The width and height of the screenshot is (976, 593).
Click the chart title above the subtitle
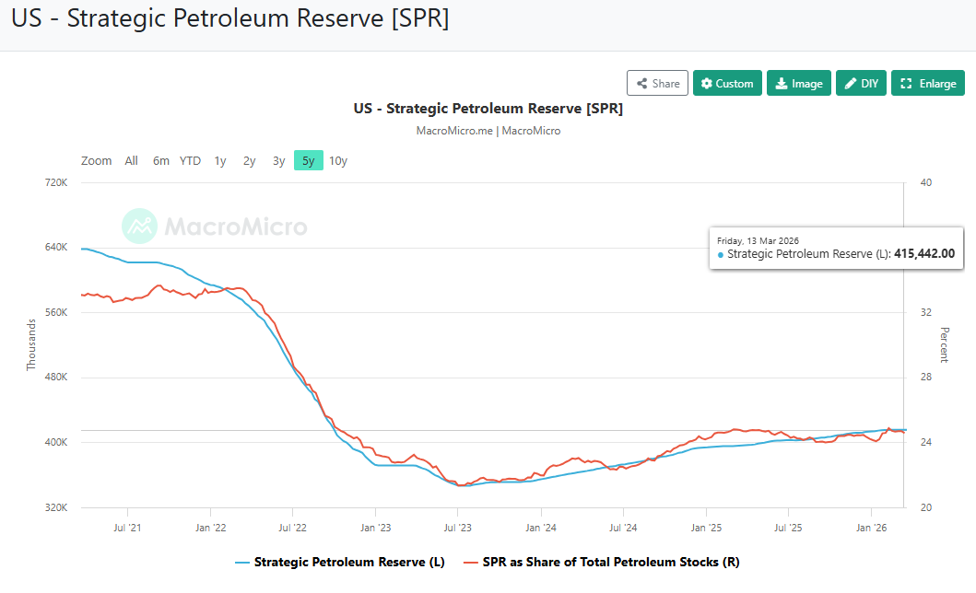point(488,108)
